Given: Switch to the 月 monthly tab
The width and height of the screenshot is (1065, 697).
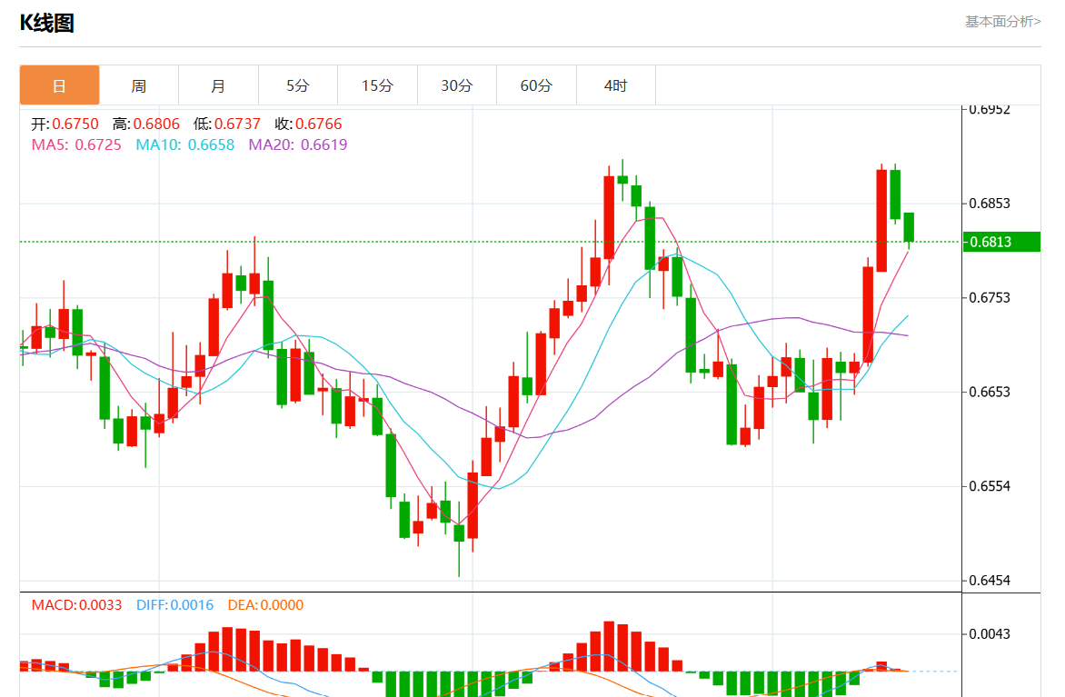Looking at the screenshot, I should click(x=219, y=85).
